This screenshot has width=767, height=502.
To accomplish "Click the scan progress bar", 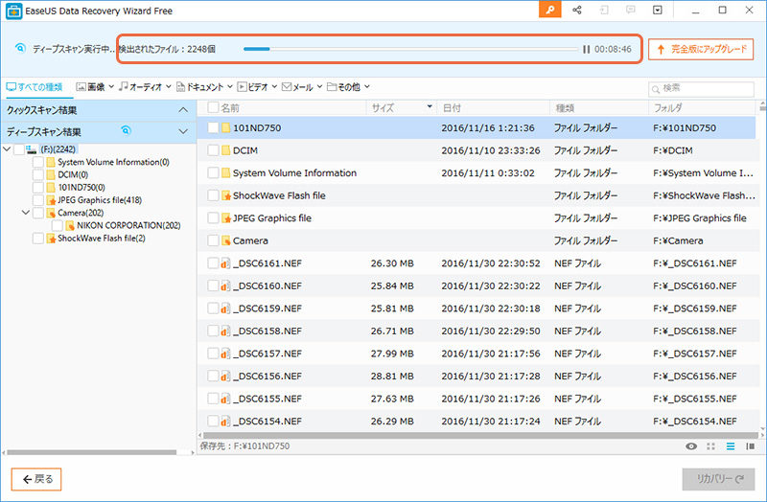I will pyautogui.click(x=410, y=50).
